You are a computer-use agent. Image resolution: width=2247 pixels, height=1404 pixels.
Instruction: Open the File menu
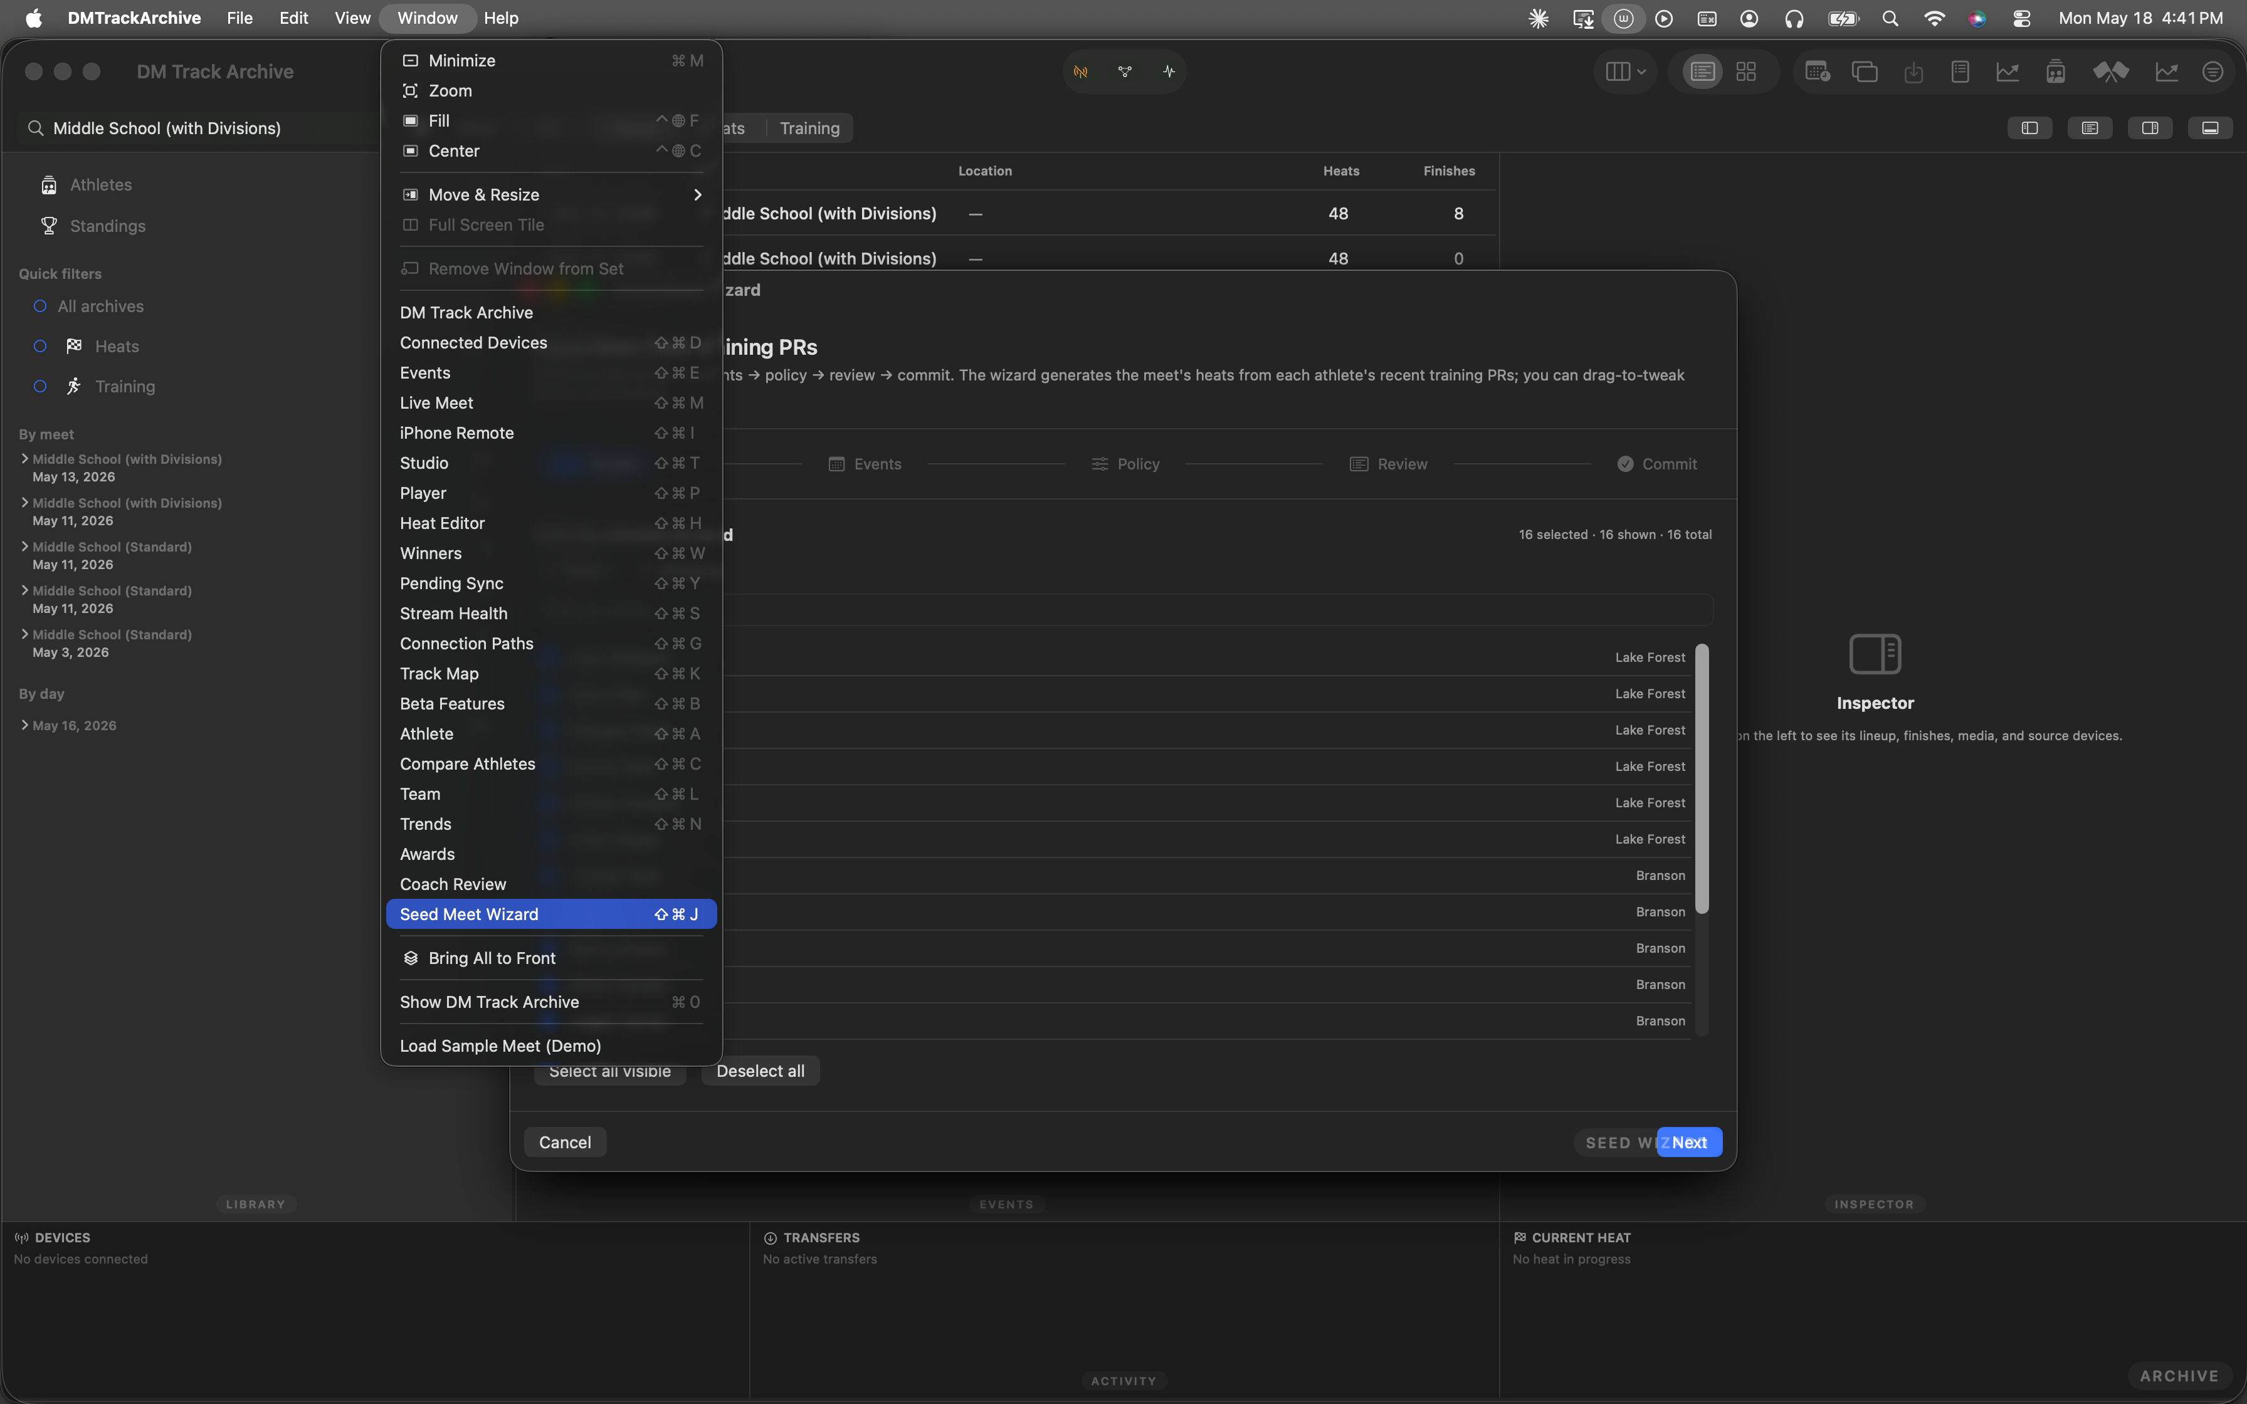(239, 18)
